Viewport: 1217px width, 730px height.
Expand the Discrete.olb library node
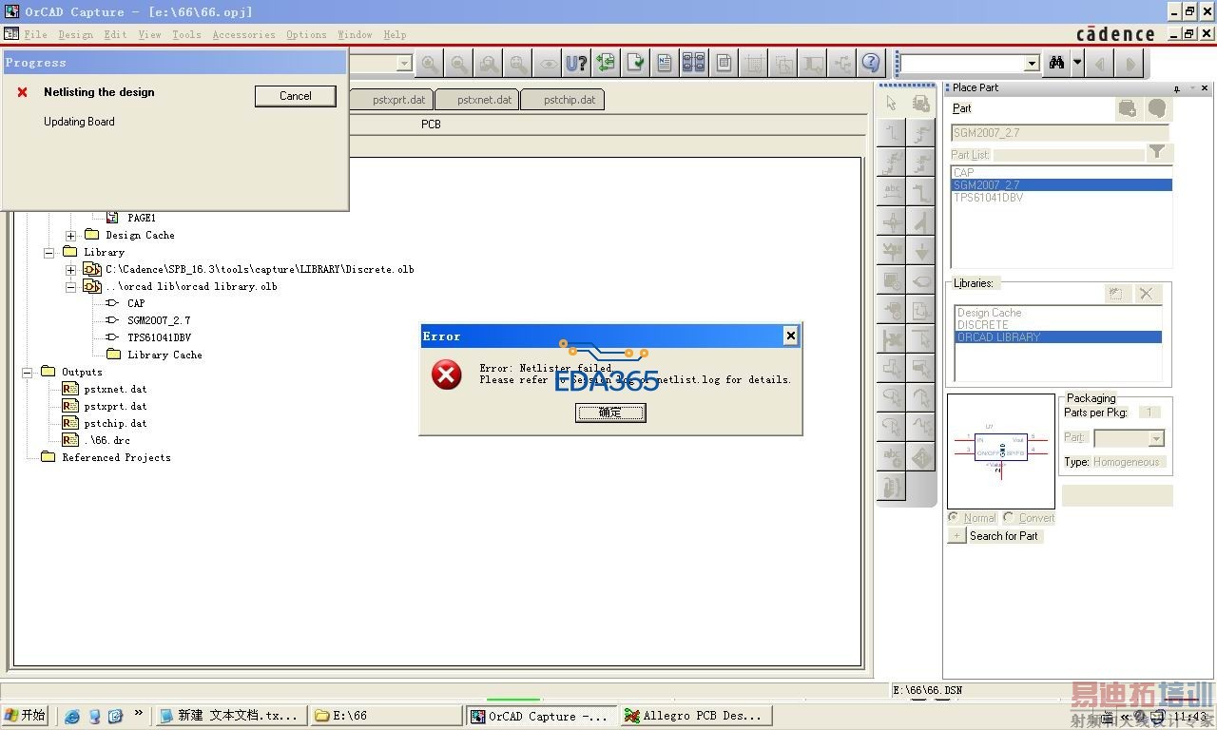(70, 269)
